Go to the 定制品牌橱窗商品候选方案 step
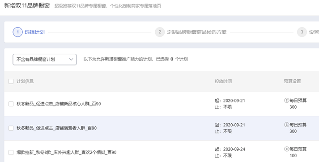319x162 pixels. pyautogui.click(x=196, y=32)
